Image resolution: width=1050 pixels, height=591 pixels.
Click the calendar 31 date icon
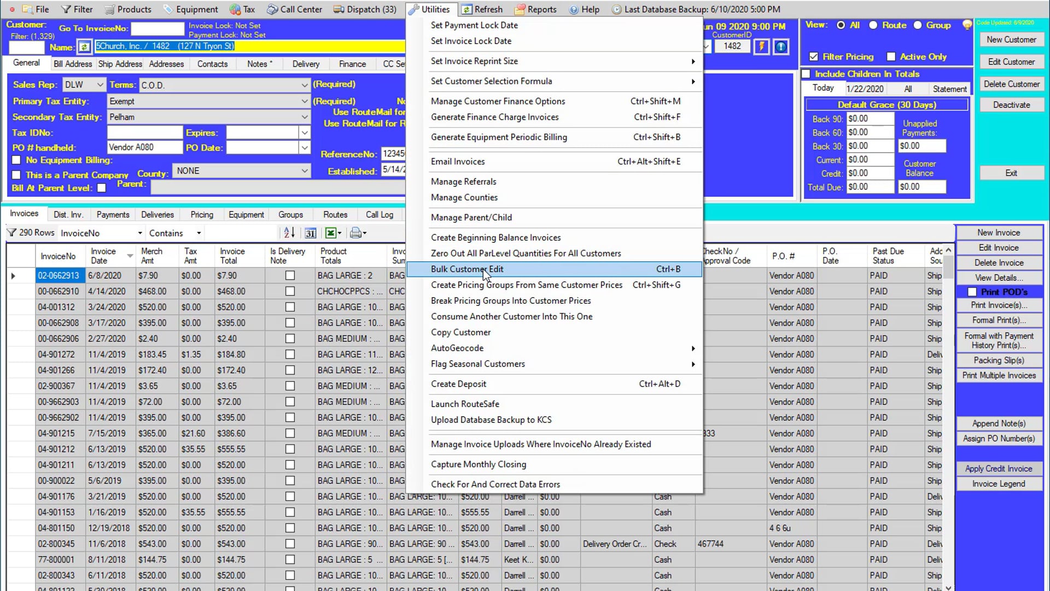tap(310, 233)
